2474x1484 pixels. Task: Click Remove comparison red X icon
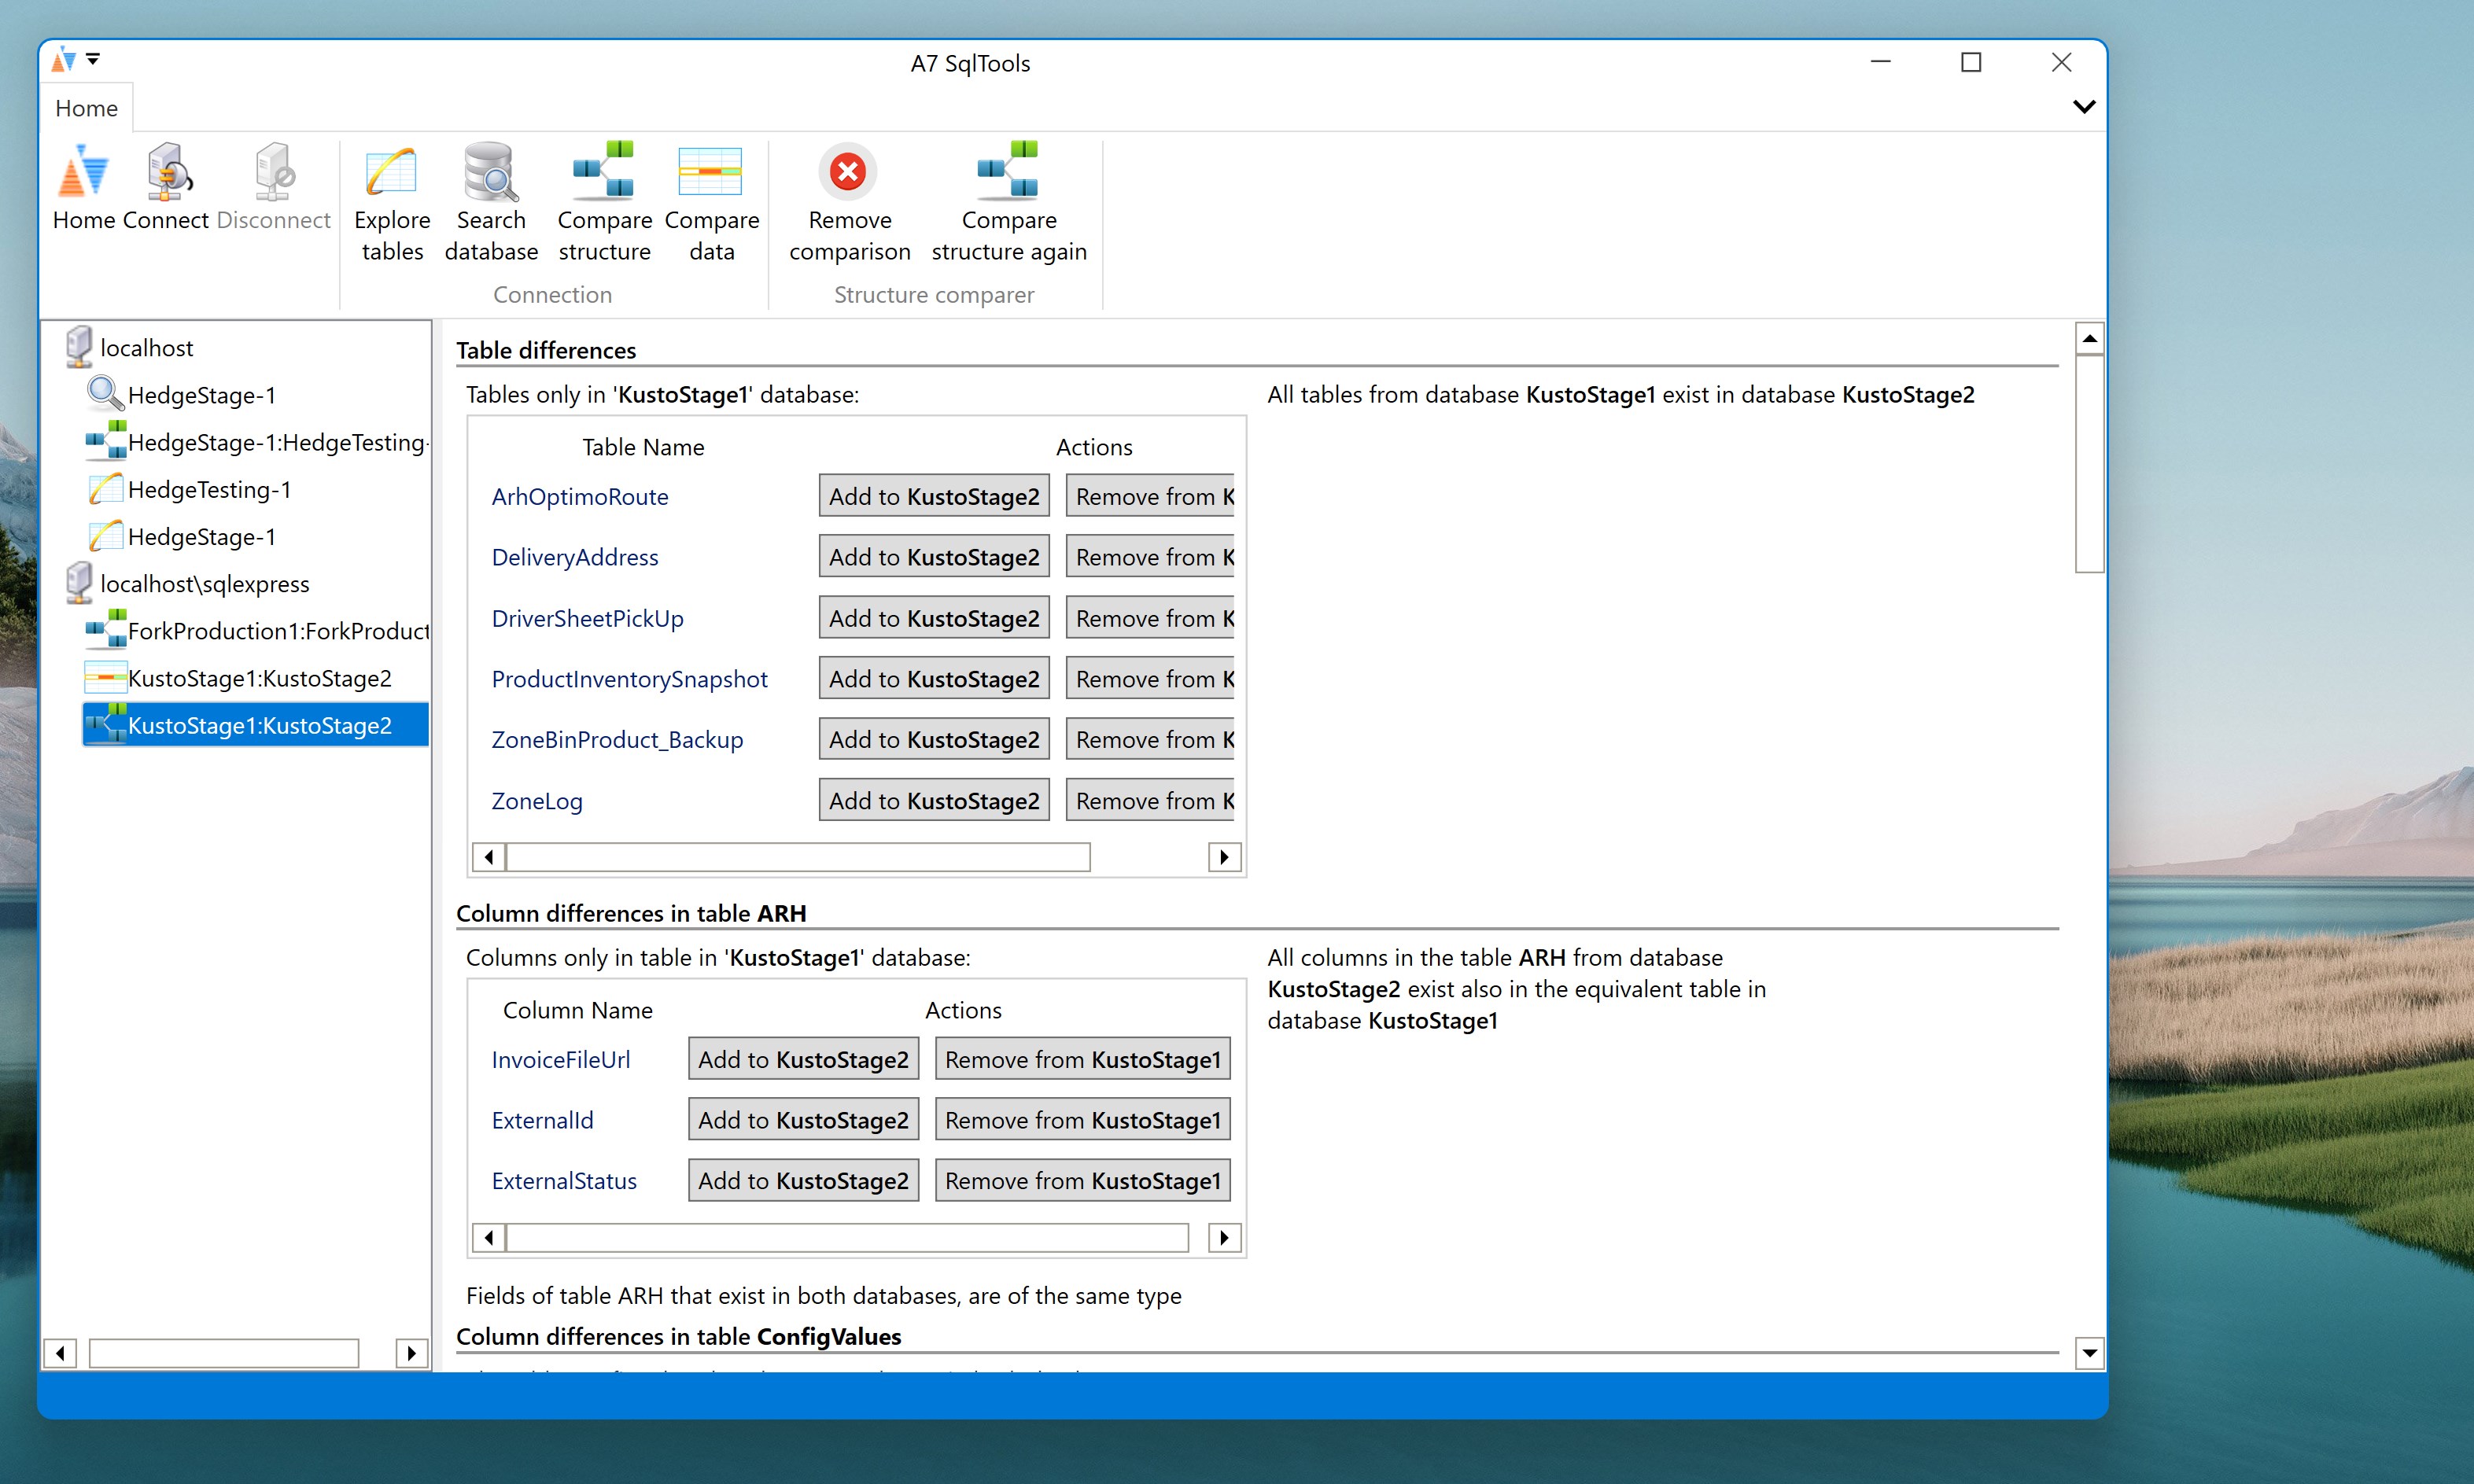[849, 172]
